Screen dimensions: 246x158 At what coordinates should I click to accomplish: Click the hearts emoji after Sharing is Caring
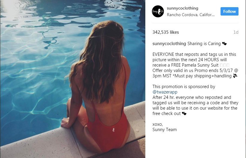pos(224,44)
